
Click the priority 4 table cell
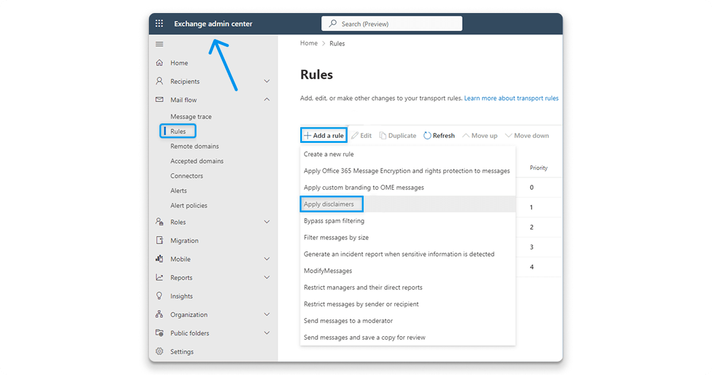pos(532,267)
